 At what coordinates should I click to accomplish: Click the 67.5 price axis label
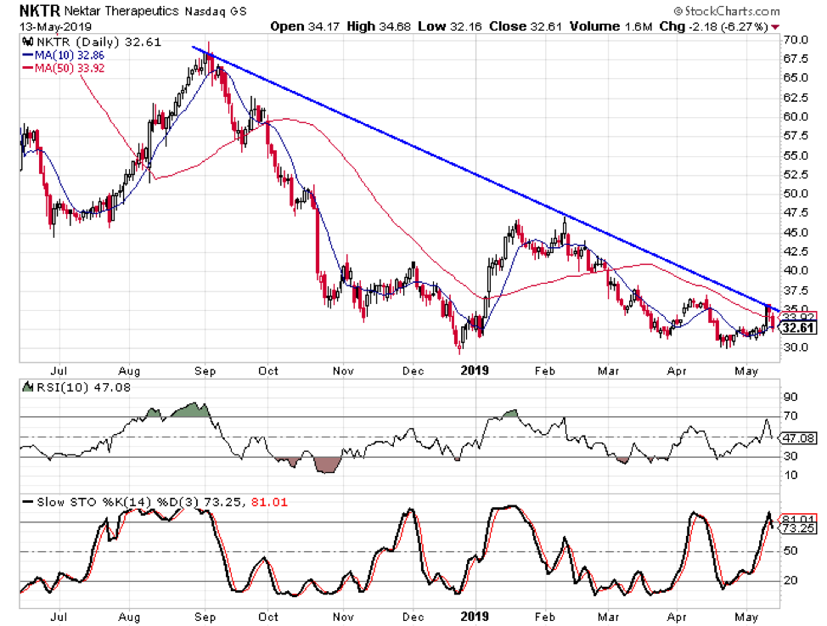click(x=796, y=59)
